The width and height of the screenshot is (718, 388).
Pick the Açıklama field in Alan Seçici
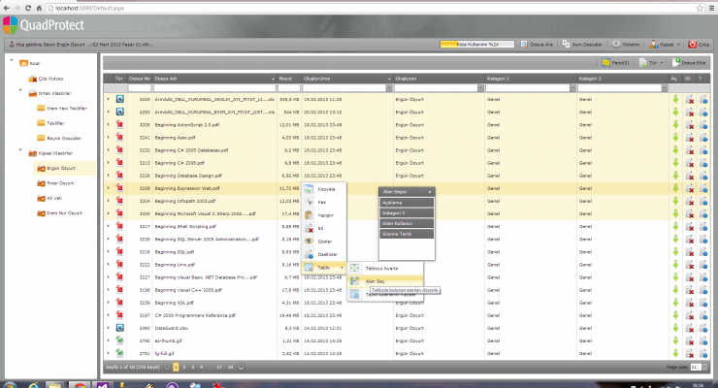coord(407,202)
